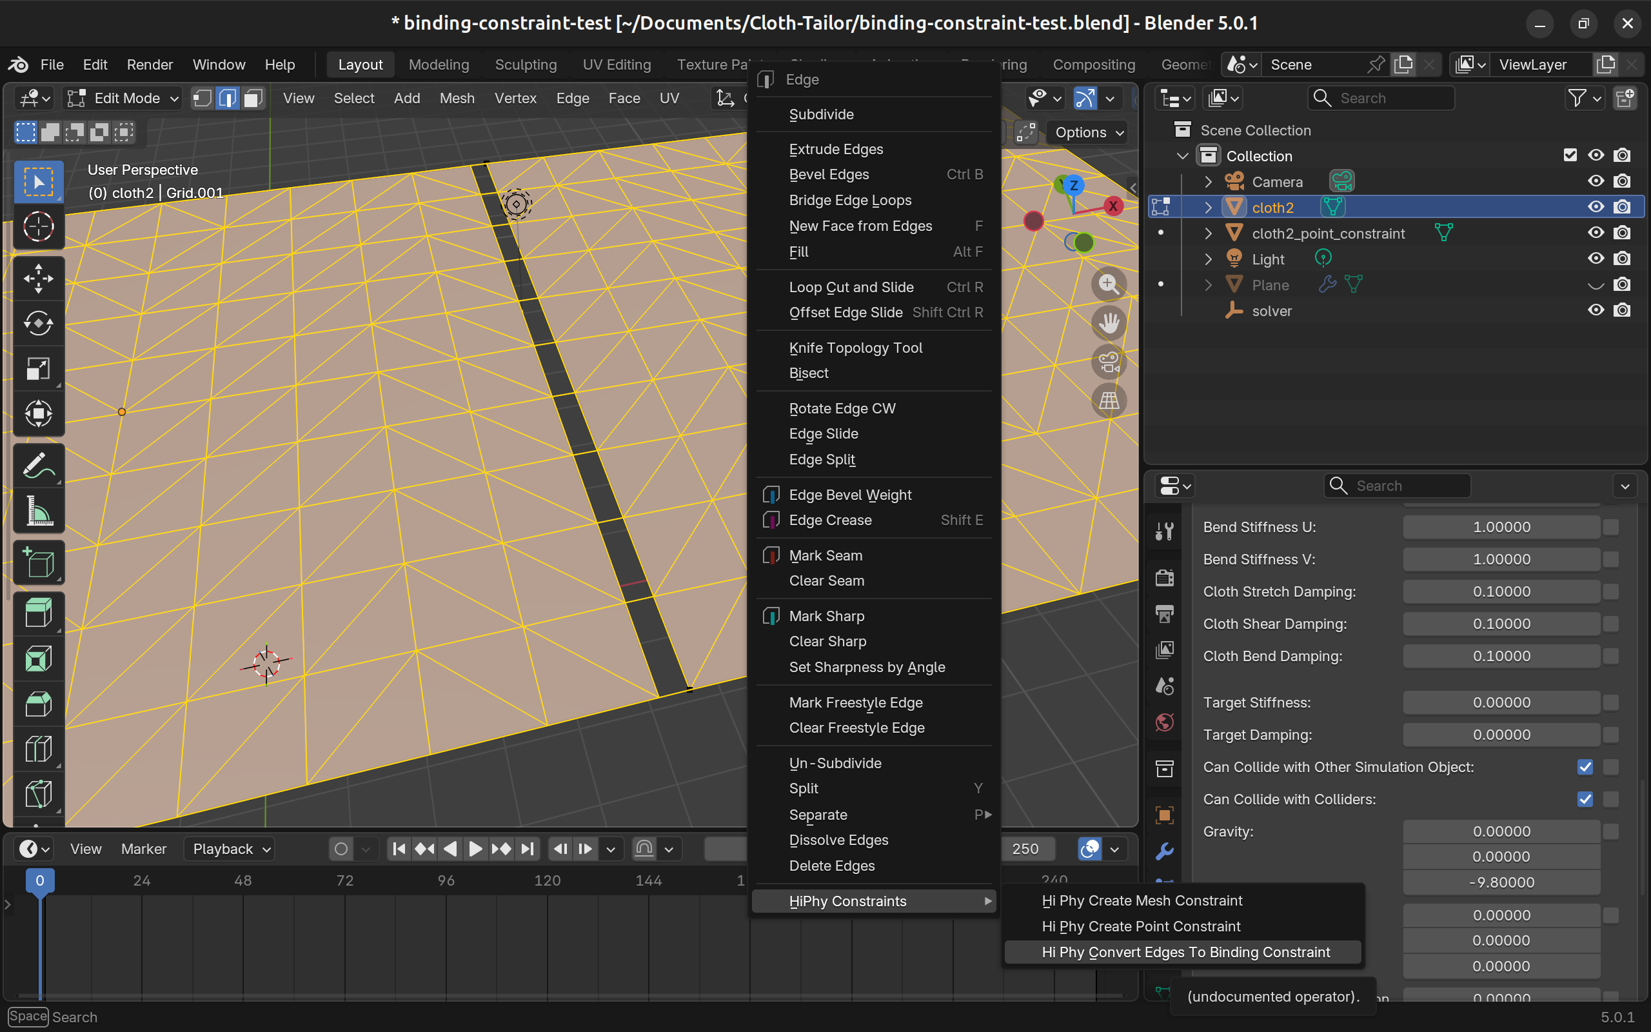Uncheck Can Collide with Colliders checkbox

click(x=1584, y=799)
